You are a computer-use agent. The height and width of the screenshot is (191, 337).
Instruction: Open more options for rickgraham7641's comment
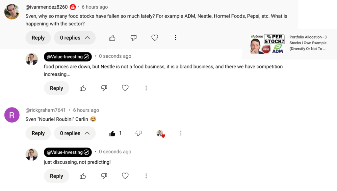[181, 133]
